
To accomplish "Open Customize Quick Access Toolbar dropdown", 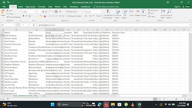I will tap(19, 2).
